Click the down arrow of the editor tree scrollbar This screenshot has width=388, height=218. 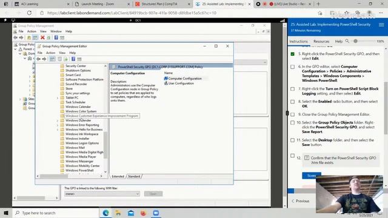click(105, 172)
